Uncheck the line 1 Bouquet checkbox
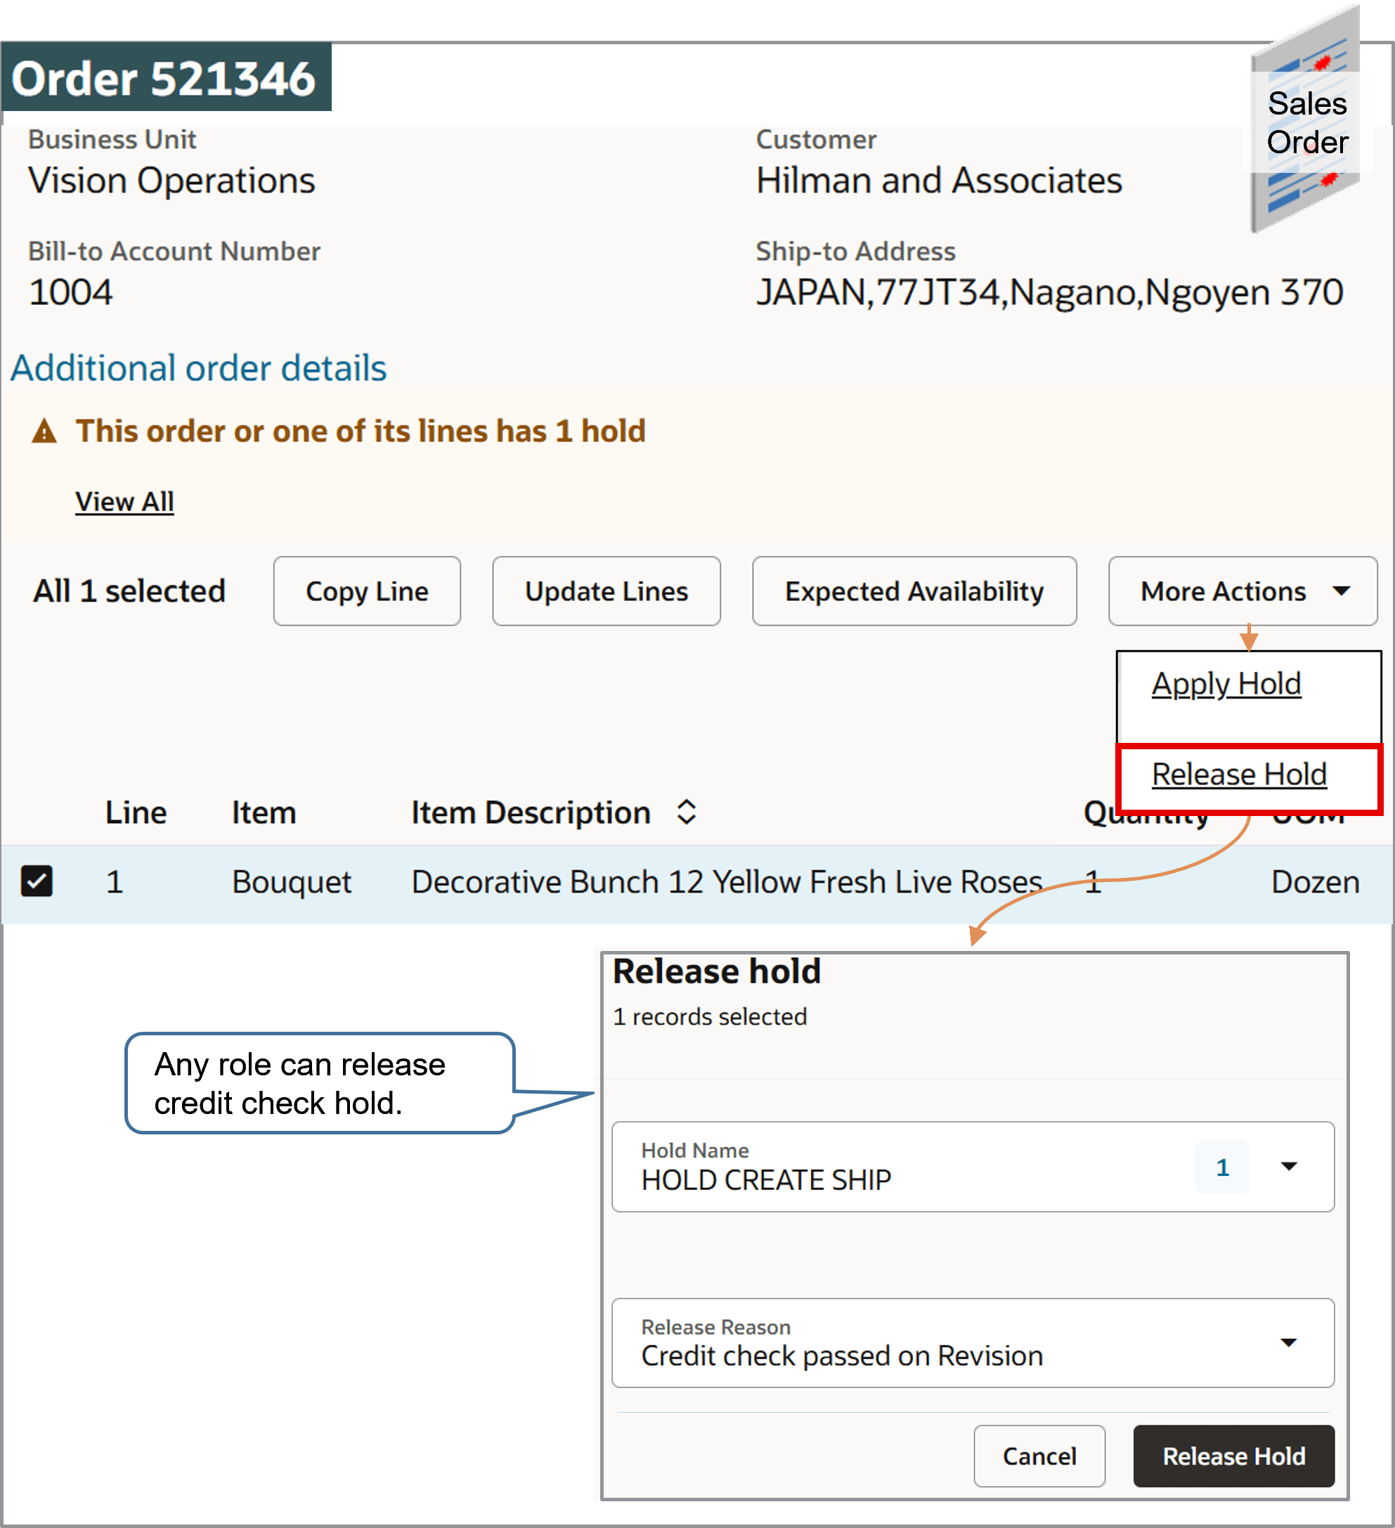Viewport: 1395px width, 1528px height. (37, 881)
